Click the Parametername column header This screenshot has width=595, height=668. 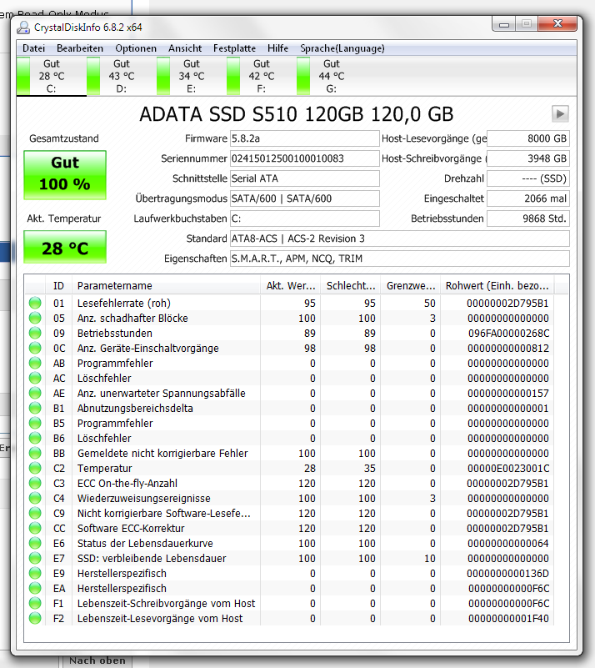coord(166,285)
